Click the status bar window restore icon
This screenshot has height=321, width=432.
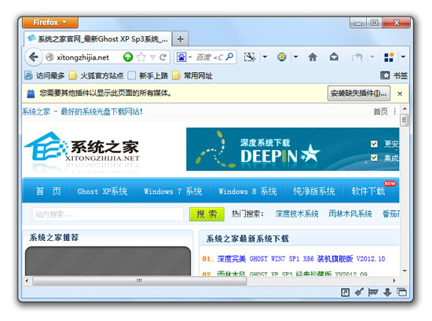tap(401, 292)
